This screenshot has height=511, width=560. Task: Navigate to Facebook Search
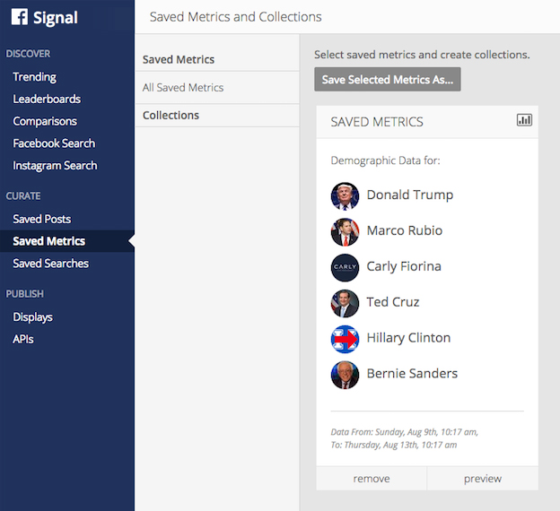[x=54, y=143]
